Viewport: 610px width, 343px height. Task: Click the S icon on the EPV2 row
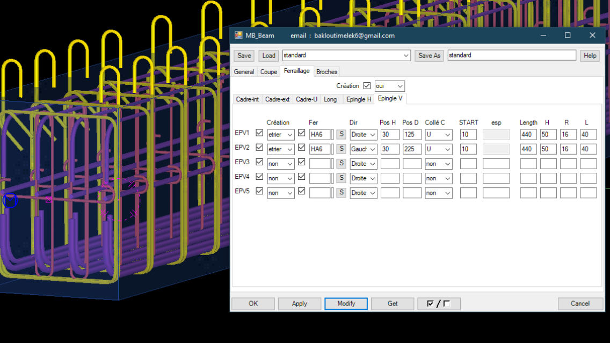pyautogui.click(x=340, y=149)
